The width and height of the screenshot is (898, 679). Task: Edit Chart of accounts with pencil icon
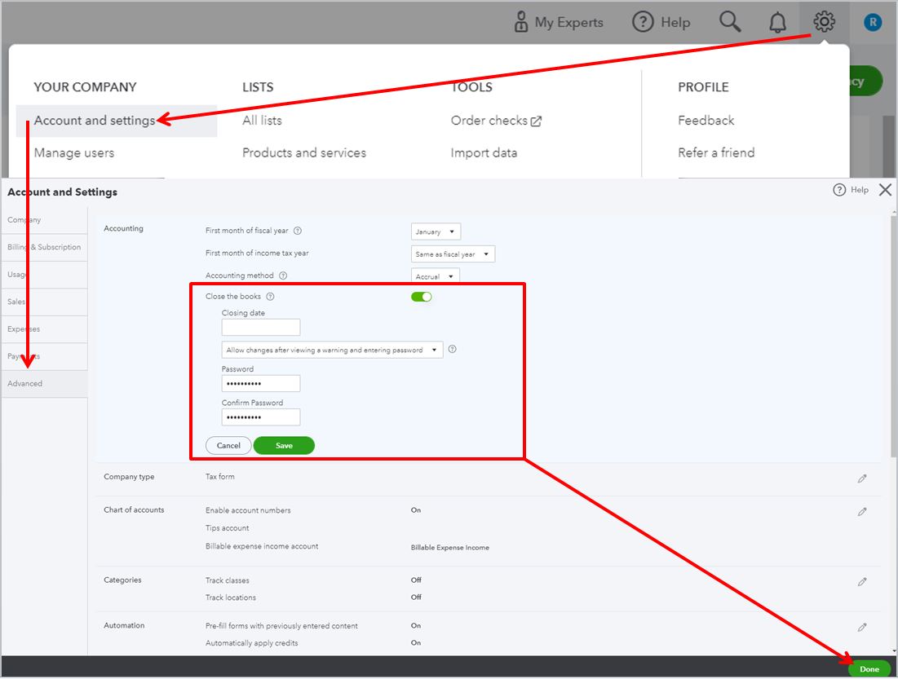[x=862, y=512]
